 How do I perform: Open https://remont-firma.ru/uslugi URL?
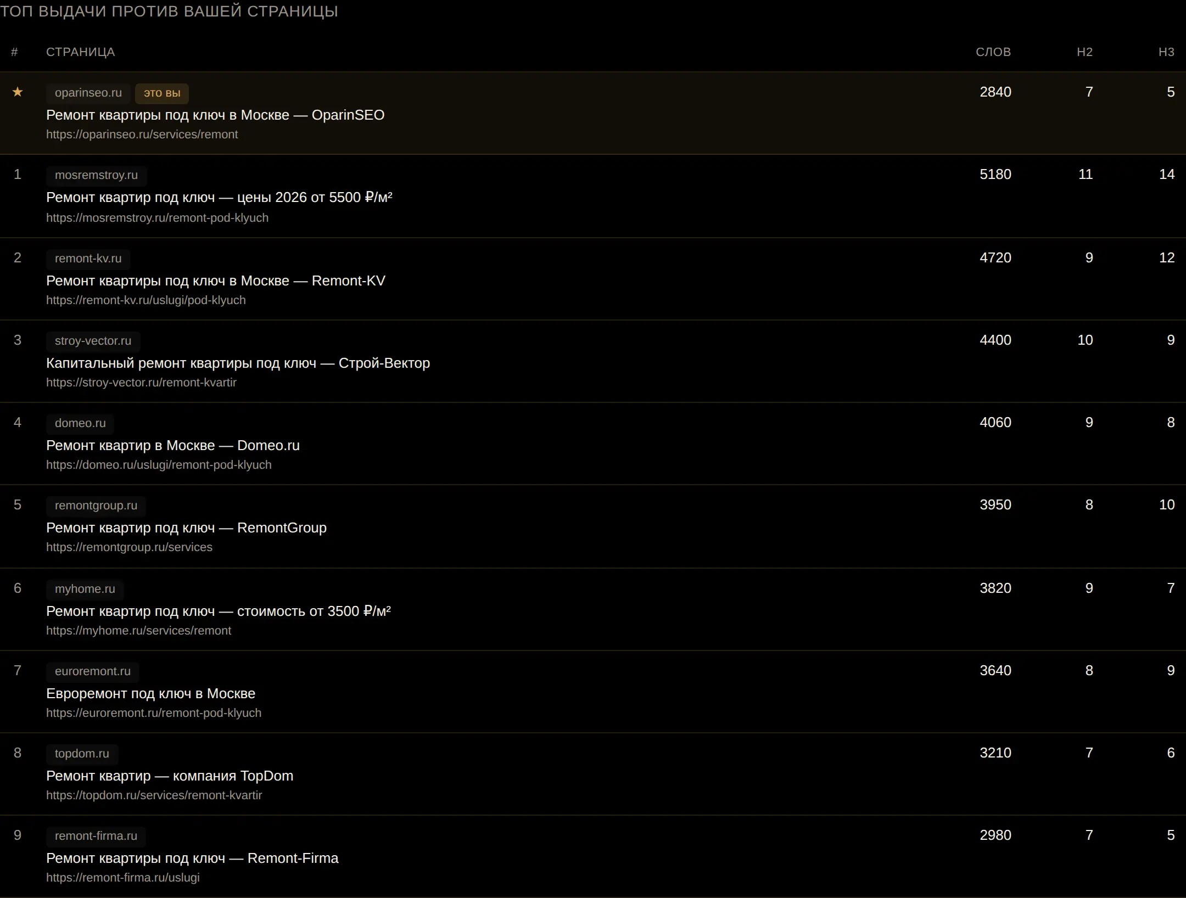pyautogui.click(x=123, y=878)
